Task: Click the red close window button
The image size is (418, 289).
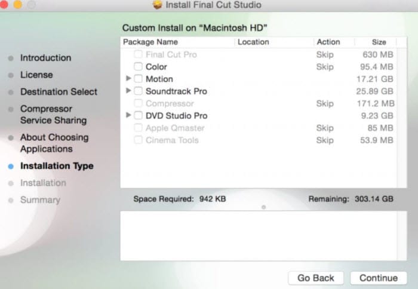Action: 4,4
